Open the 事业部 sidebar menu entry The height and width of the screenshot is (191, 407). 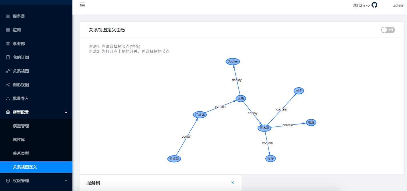tap(36, 44)
